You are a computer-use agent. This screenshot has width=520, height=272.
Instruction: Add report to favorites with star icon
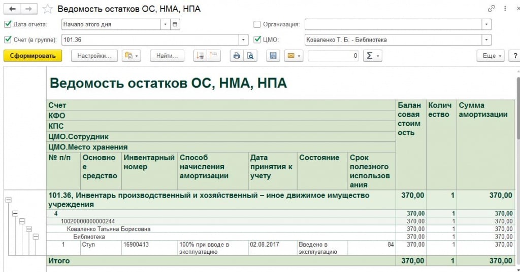[x=47, y=9]
